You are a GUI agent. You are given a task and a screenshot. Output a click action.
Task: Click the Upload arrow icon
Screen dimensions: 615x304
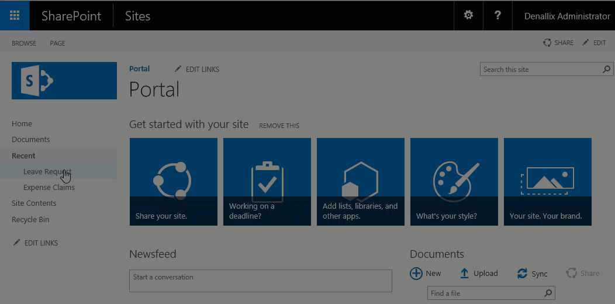[464, 274]
